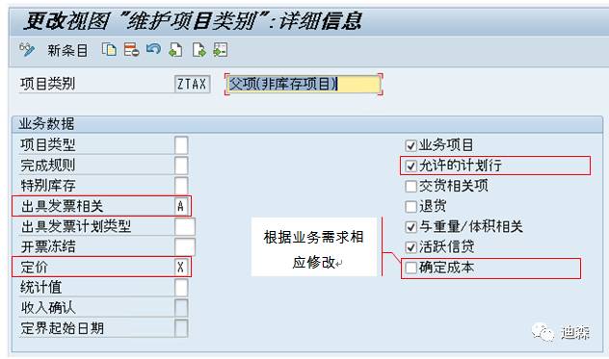The width and height of the screenshot is (609, 359).
Task: Enable the 交货相关项 checkbox
Action: pos(410,187)
